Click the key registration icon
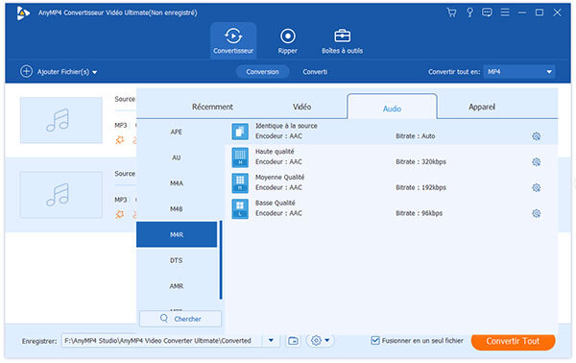576x363 pixels. pos(469,12)
